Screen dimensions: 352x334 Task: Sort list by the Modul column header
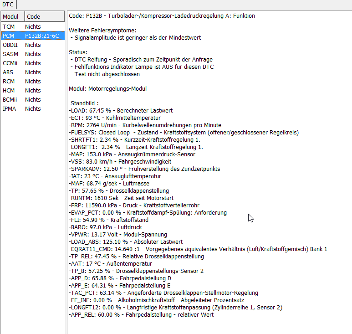(x=11, y=16)
